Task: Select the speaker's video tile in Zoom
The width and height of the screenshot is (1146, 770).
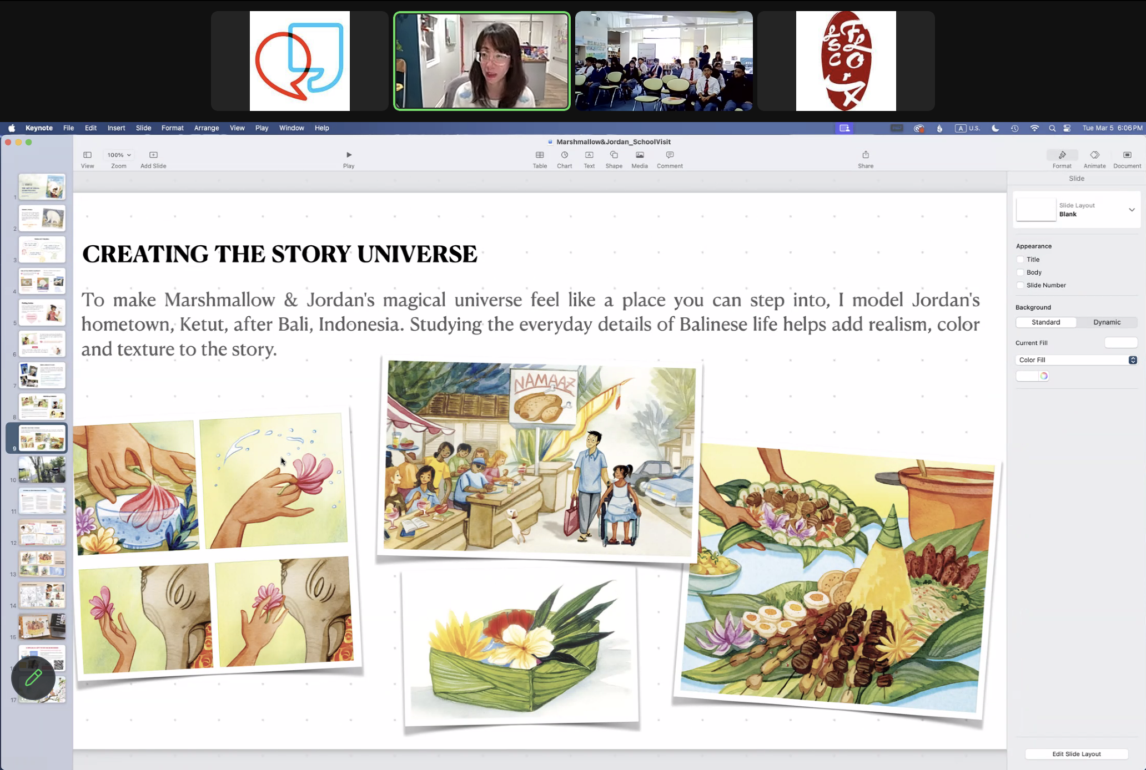Action: [481, 61]
